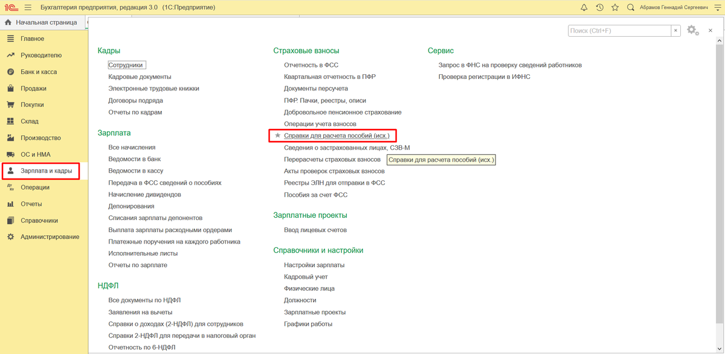Open Операции учета взносов
Screen dimensions: 725x354
pos(320,124)
